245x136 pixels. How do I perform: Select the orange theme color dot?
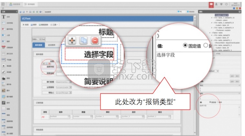pyautogui.click(x=237, y=8)
